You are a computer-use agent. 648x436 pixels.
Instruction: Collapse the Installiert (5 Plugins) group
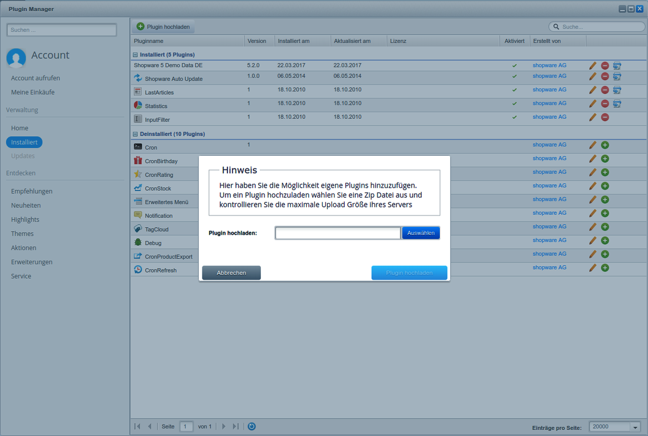click(x=135, y=55)
